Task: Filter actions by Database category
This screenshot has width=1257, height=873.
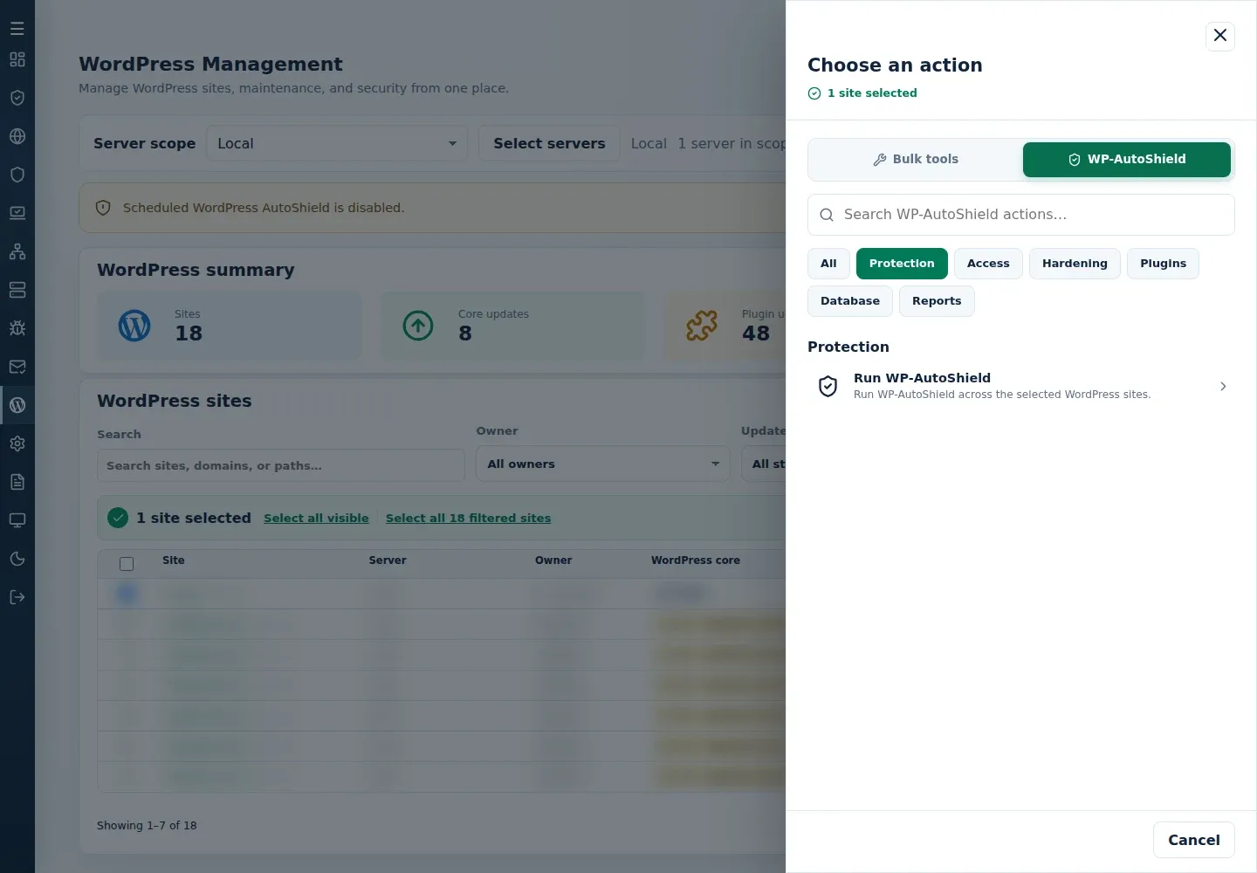Action: point(850,301)
